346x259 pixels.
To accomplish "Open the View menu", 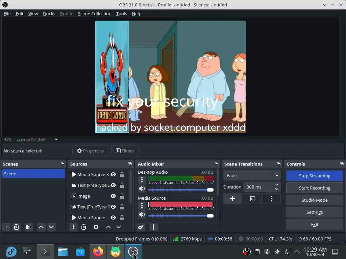I will pyautogui.click(x=33, y=13).
